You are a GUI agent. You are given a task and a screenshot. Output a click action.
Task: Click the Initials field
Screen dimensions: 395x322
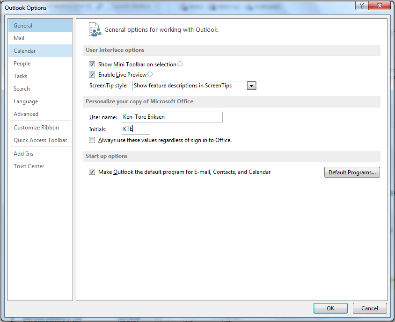(x=136, y=129)
